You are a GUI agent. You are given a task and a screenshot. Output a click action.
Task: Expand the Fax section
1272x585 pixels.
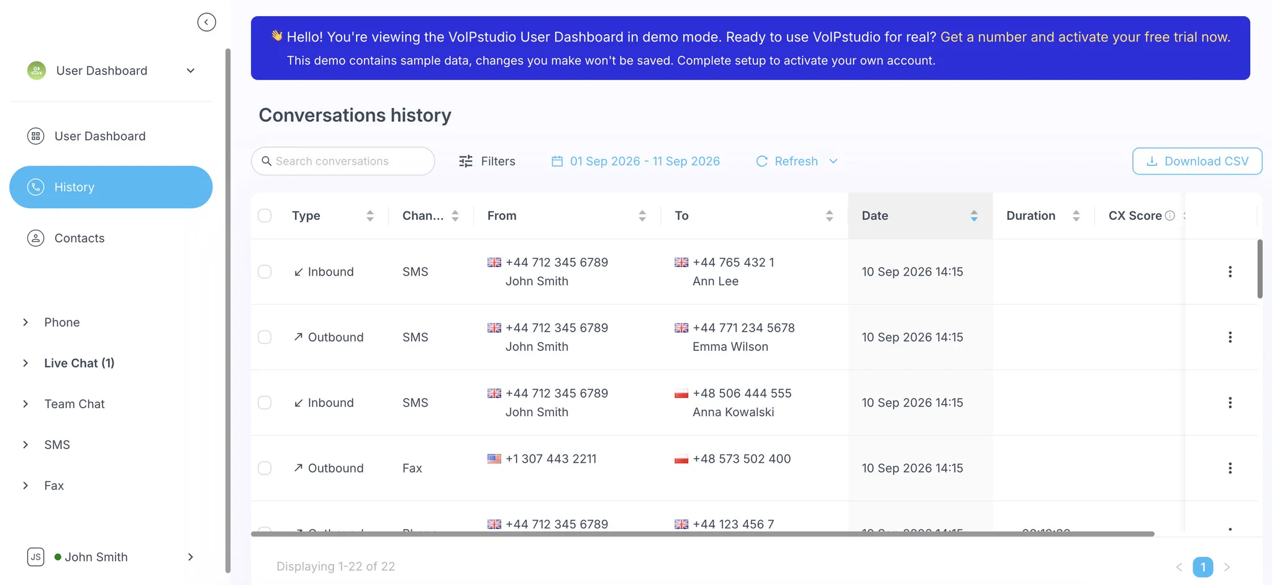click(x=25, y=486)
